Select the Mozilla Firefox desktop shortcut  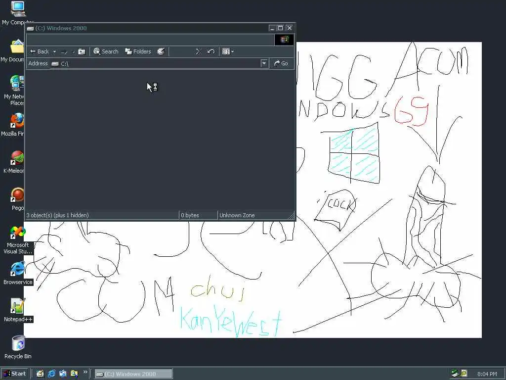coord(13,124)
